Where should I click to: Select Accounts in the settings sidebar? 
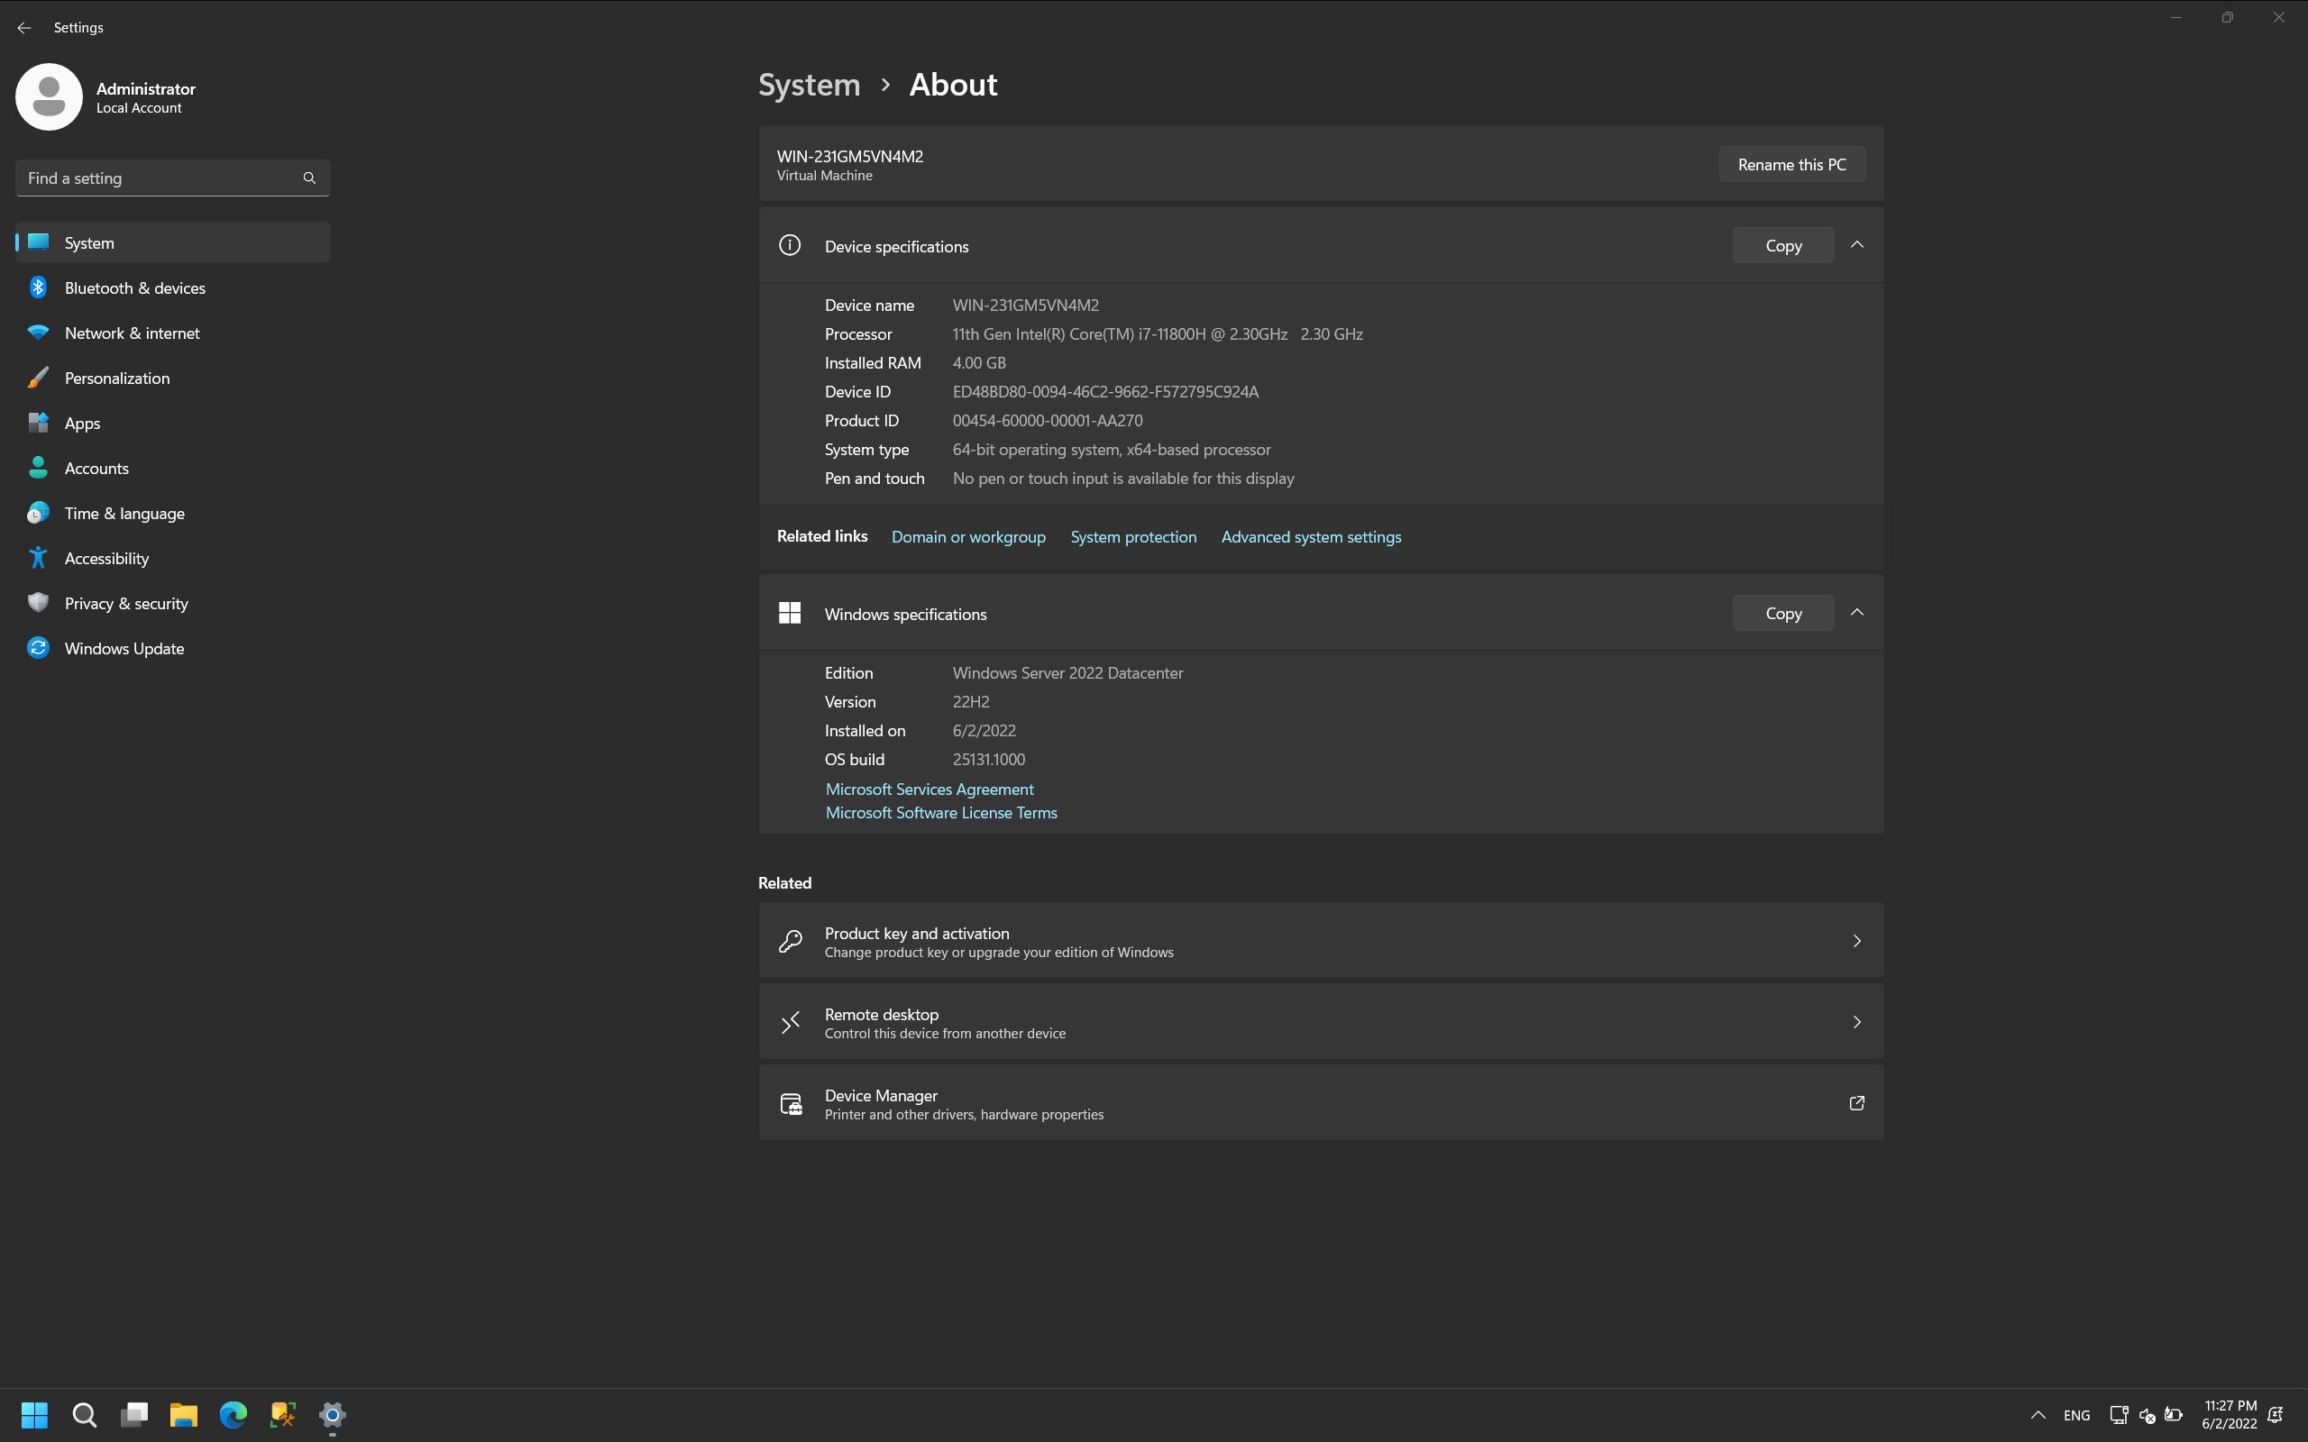(96, 468)
